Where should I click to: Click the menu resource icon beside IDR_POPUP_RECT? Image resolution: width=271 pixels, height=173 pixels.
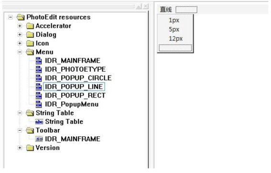(39, 96)
